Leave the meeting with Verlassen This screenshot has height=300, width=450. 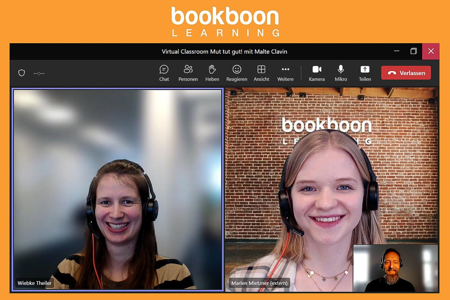point(406,73)
